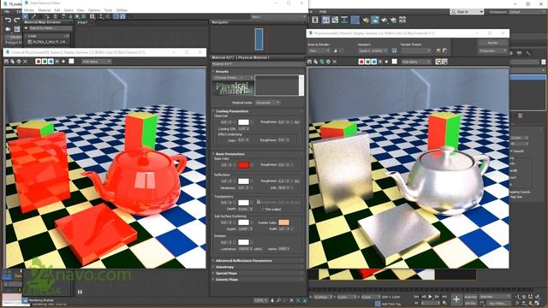Open Clearcoat white color swatch
Image resolution: width=548 pixels, height=308 pixels.
pos(243,122)
